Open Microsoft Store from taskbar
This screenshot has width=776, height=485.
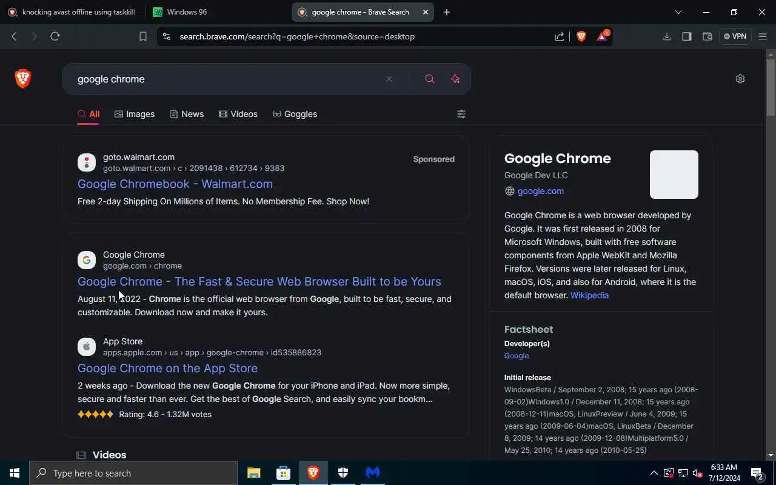tap(284, 473)
